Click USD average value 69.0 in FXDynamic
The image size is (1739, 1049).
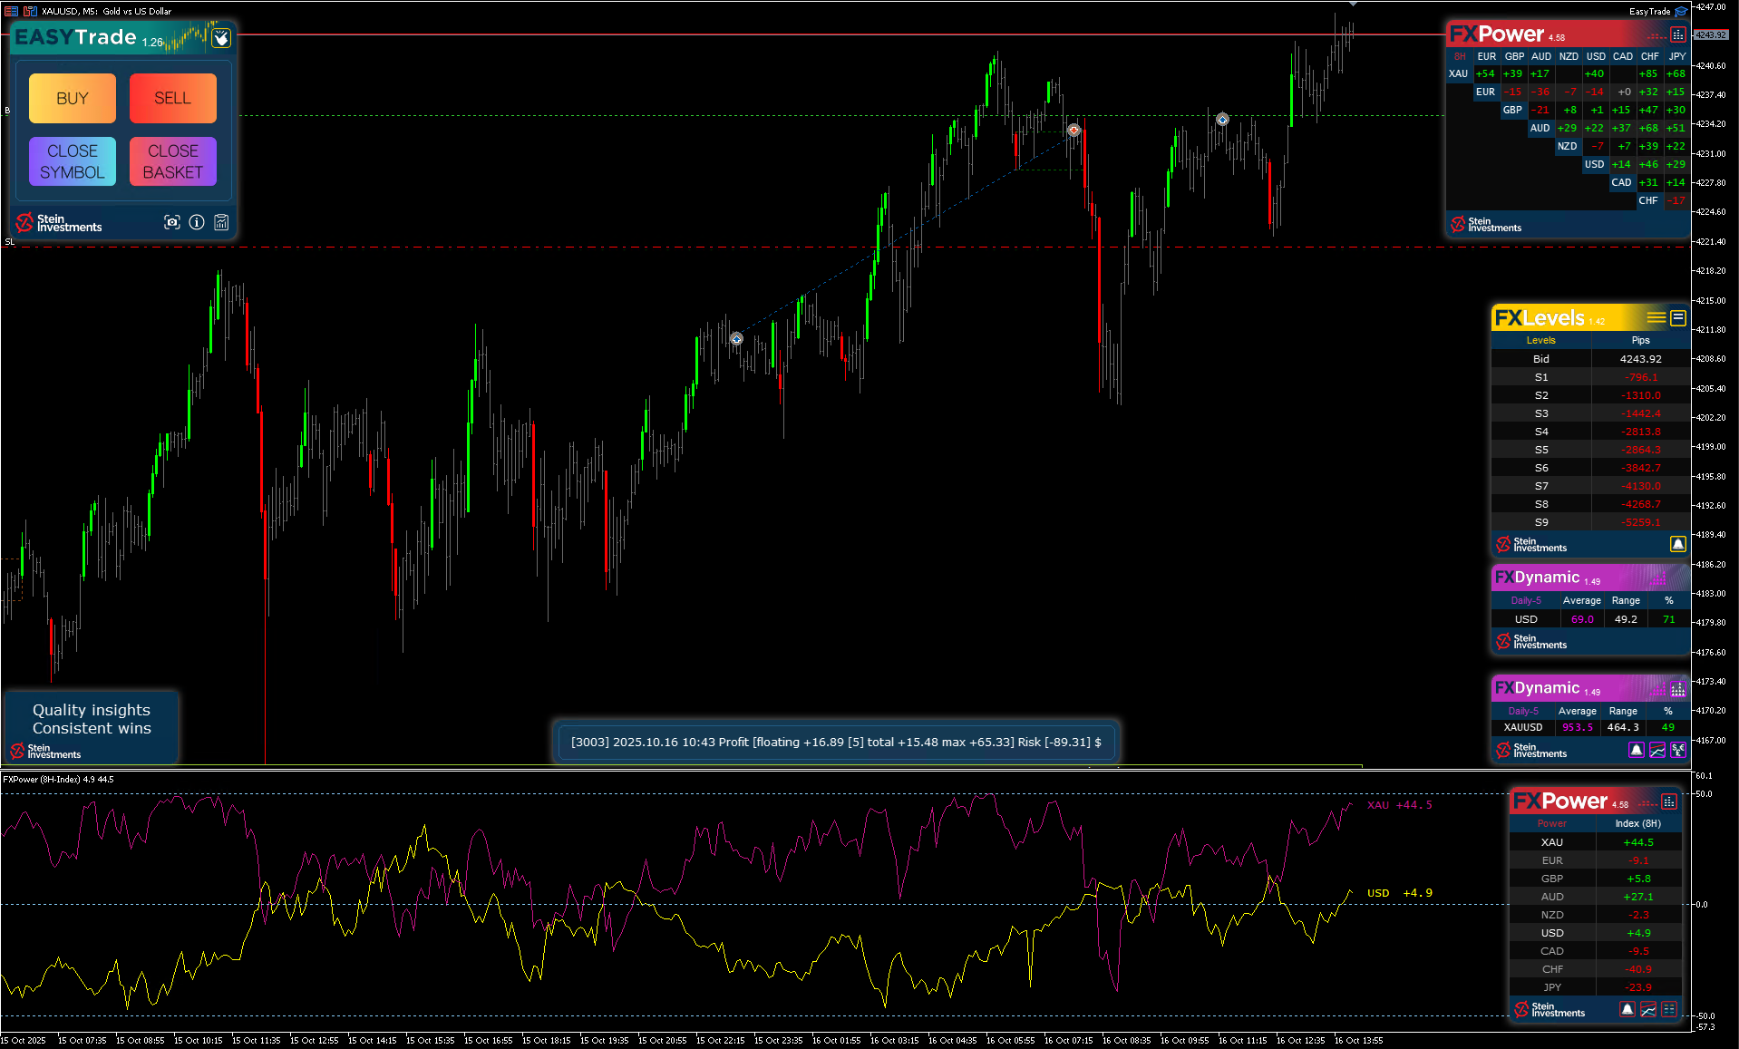tap(1582, 619)
